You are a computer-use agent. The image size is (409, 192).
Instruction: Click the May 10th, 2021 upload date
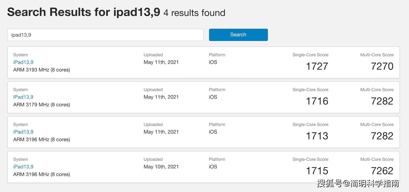[161, 167]
